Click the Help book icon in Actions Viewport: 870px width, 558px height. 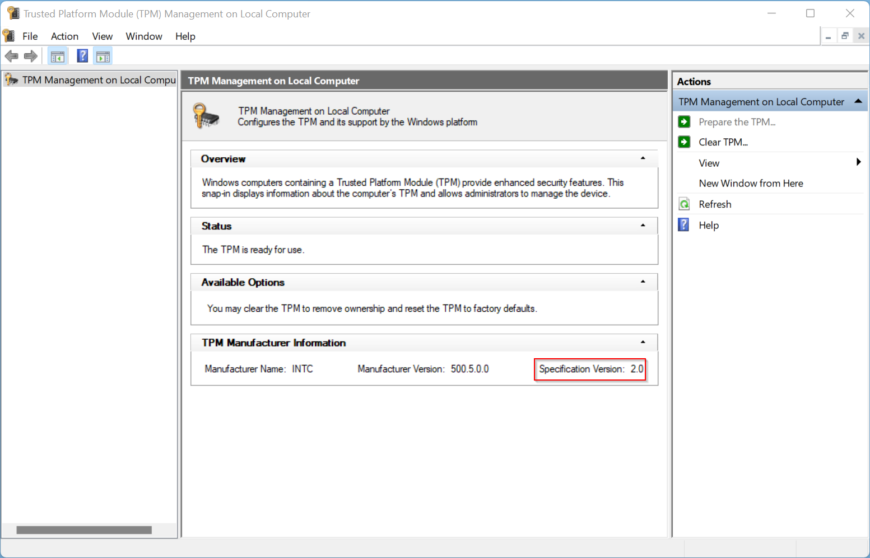point(684,224)
